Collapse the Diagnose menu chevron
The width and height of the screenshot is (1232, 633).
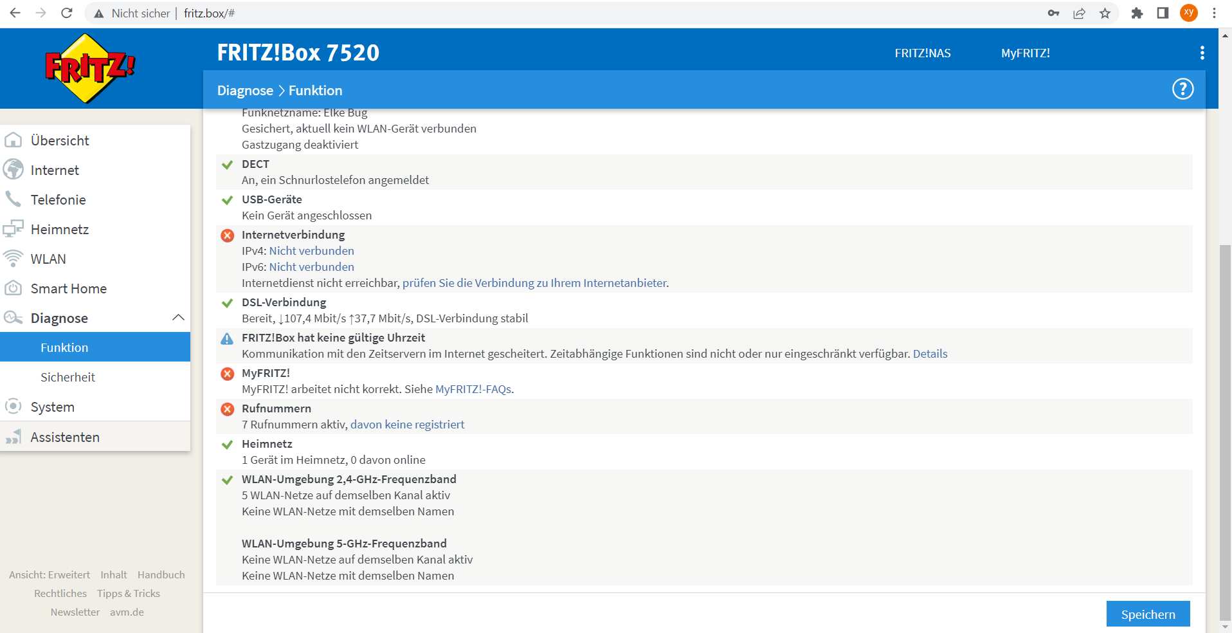click(178, 317)
